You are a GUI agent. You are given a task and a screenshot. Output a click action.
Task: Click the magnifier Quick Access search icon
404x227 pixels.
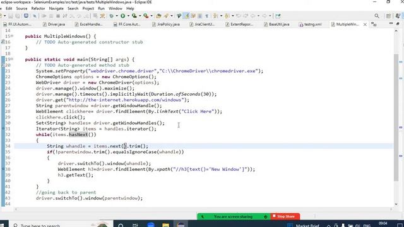click(377, 16)
